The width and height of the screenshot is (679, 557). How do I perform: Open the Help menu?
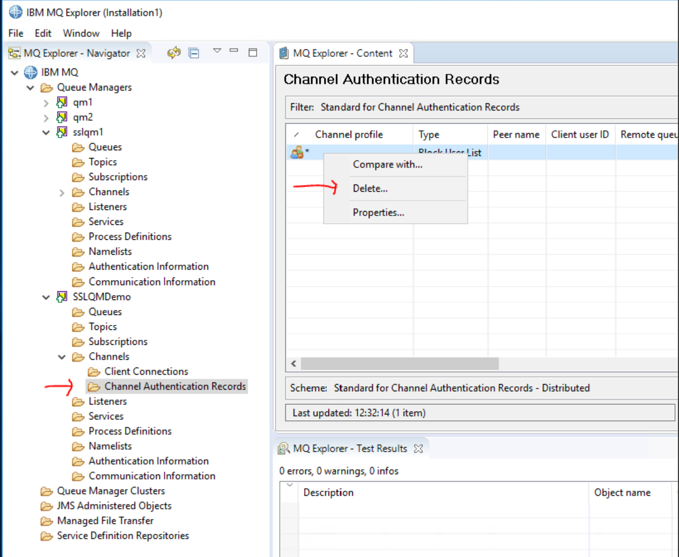point(121,33)
